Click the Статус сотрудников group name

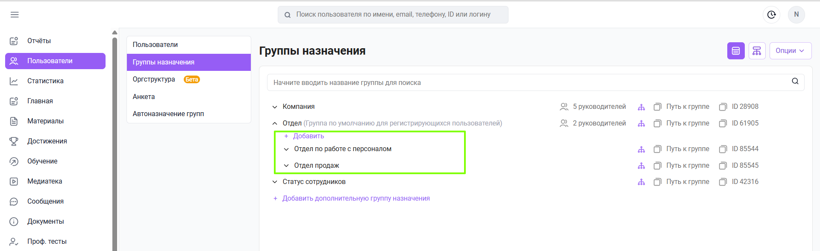(314, 182)
